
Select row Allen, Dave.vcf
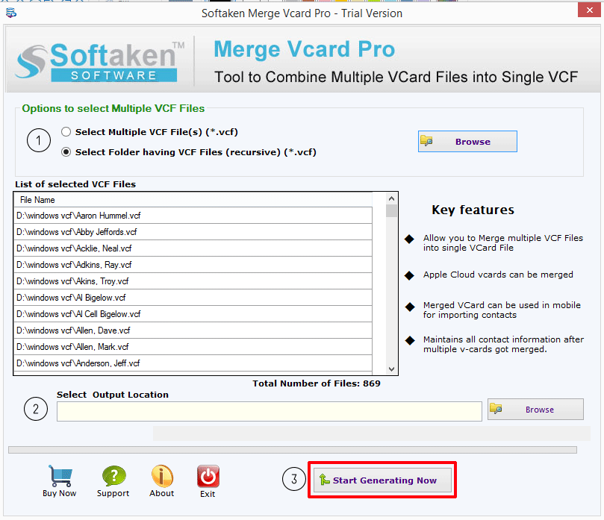[x=193, y=331]
